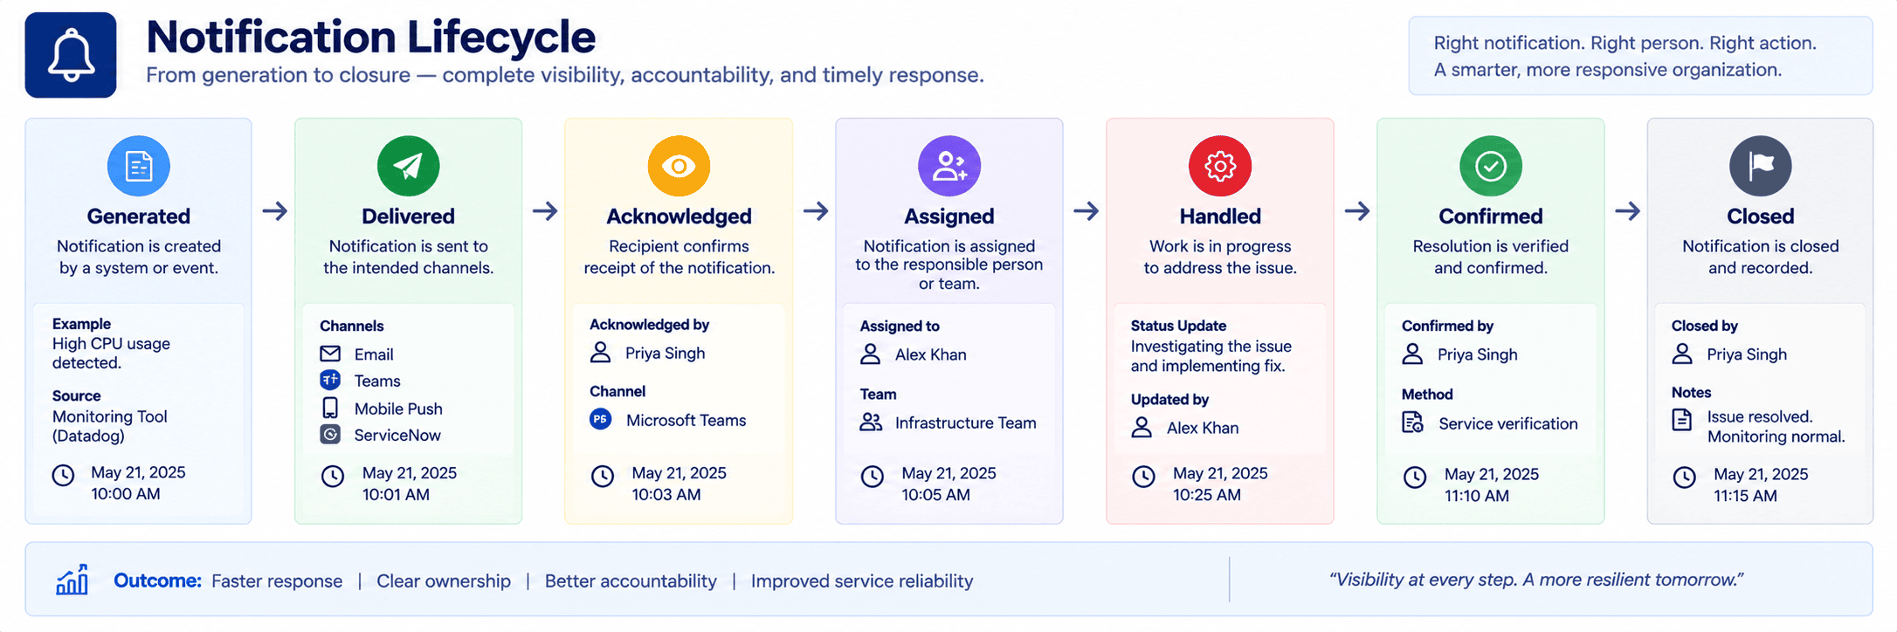The height and width of the screenshot is (632, 1897).
Task: Click Issue resolved. Monitoring normal. note text
Action: click(1776, 427)
